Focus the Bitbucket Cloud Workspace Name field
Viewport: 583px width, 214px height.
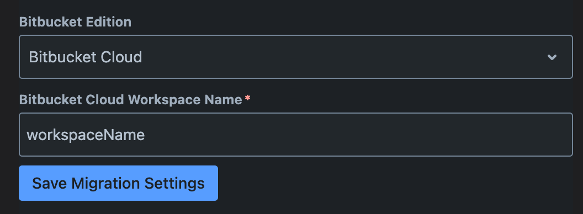point(295,135)
